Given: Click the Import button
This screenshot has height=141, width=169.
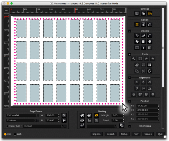Looking at the screenshot, I should (96, 134).
